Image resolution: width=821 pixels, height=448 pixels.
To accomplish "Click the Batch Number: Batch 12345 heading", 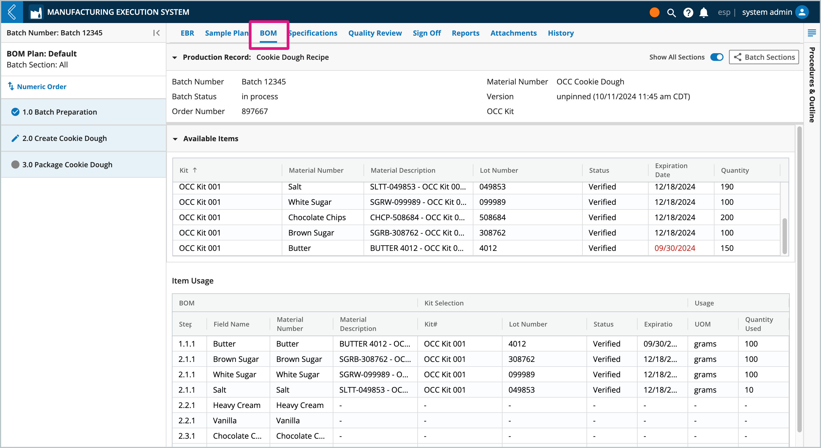I will pyautogui.click(x=54, y=32).
